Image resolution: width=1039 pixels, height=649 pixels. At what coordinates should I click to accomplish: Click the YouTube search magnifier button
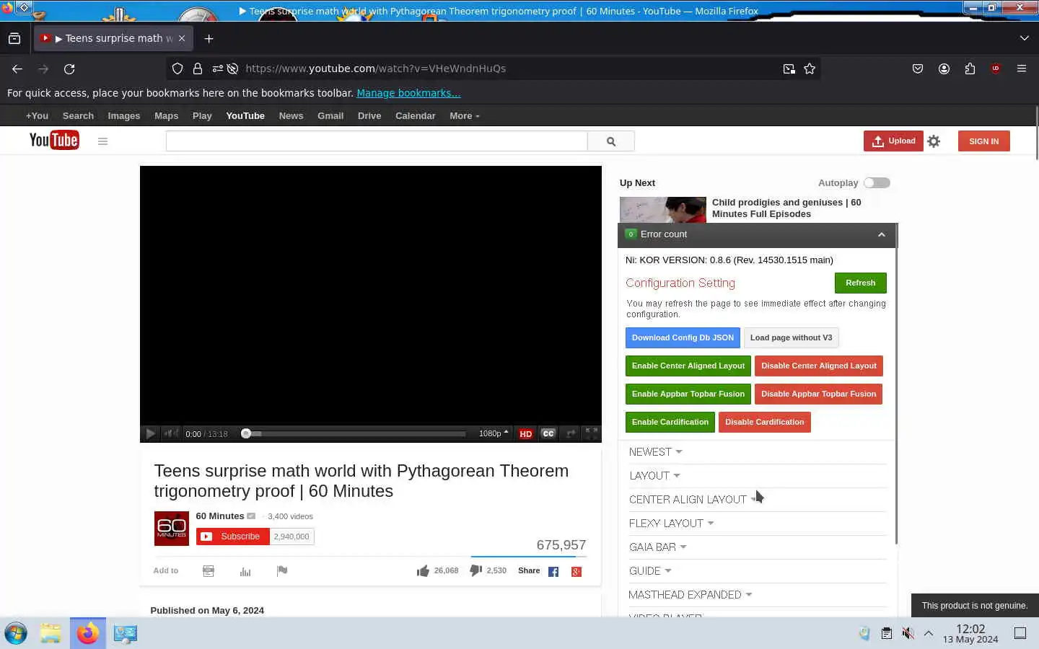coord(611,141)
